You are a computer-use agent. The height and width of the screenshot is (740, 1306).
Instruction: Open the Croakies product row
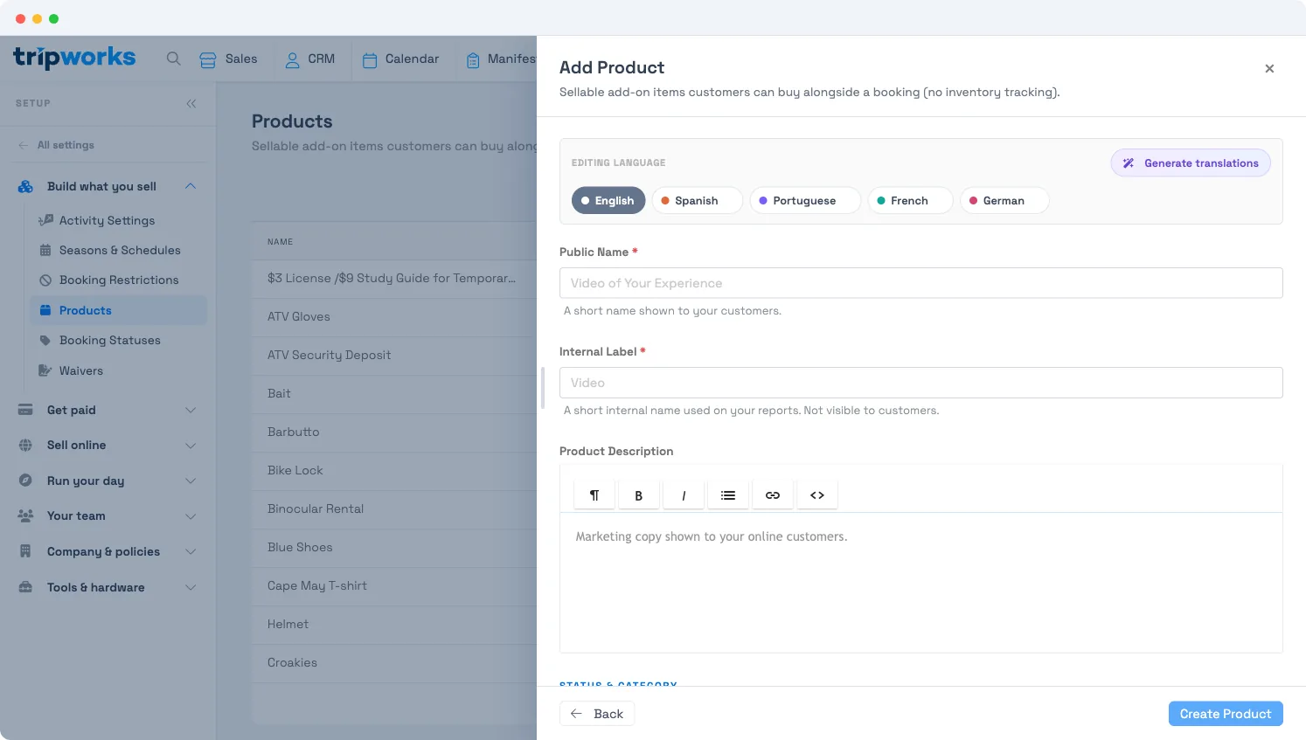394,662
